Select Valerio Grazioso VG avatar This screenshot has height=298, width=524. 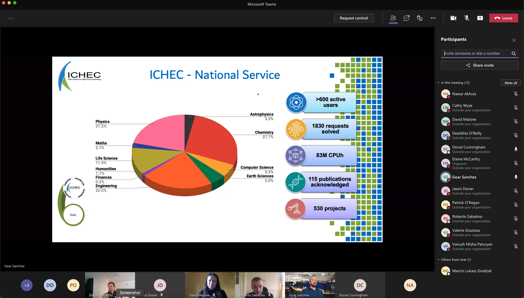446,233
